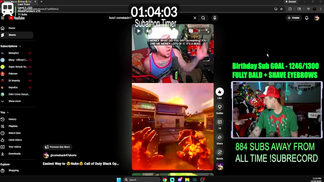
Task: Share this Short
Action: click(220, 137)
